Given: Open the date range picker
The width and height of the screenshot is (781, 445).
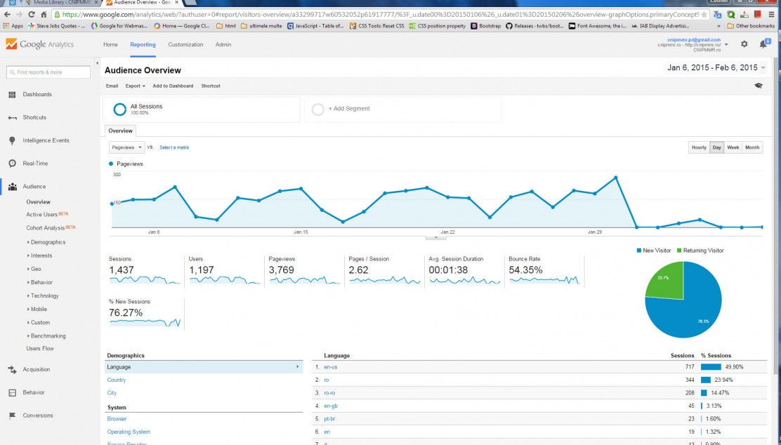Looking at the screenshot, I should (x=716, y=68).
